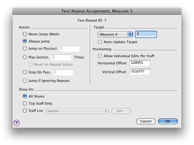Enable Jump if Ignoring Repeats checkbox

click(25, 81)
